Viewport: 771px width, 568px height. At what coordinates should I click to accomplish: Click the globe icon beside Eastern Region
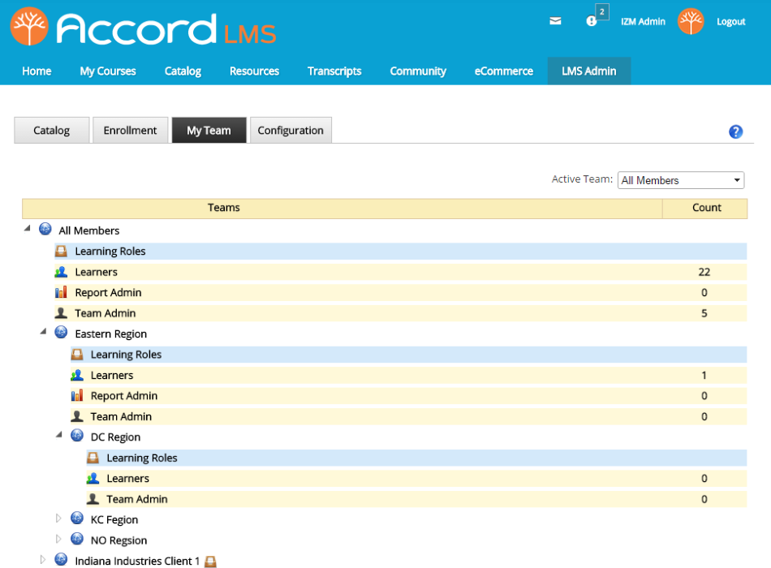[61, 333]
